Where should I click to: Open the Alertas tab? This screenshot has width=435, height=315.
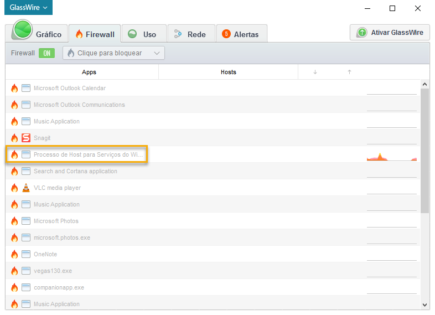[x=242, y=34]
